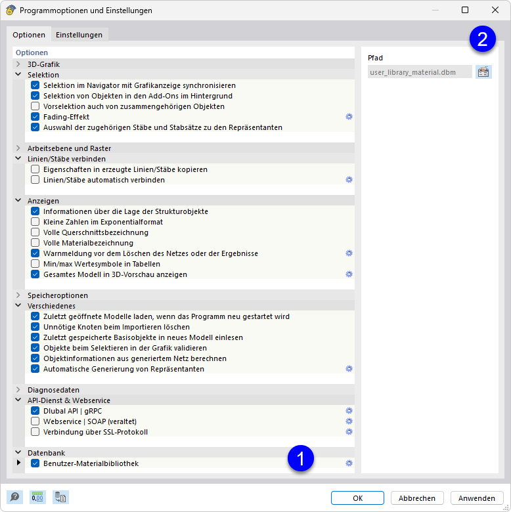The height and width of the screenshot is (512, 511).
Task: Close the Programmoptionen und Einstellungen dialog
Action: (x=495, y=10)
